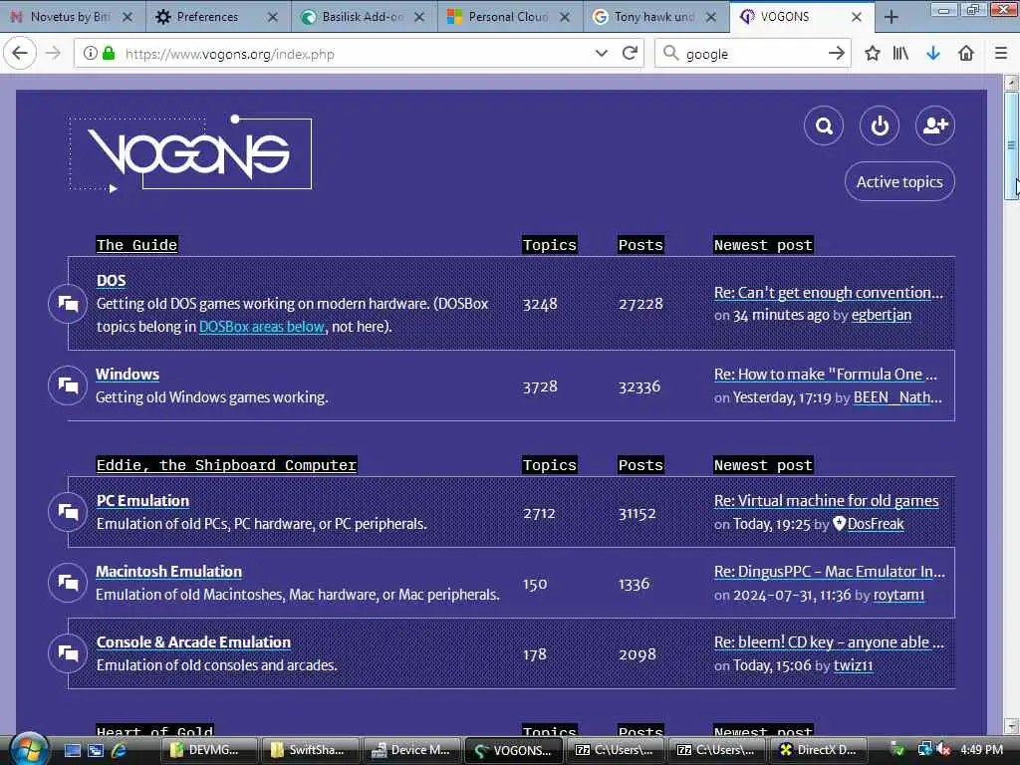The height and width of the screenshot is (765, 1020).
Task: Click the Show Desktop quick launch icon
Action: click(x=72, y=750)
